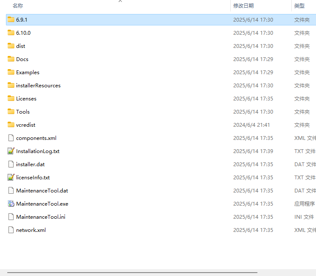
Task: Click the 应用程序 type of MaintenanceTool.exe
Action: tap(304, 204)
